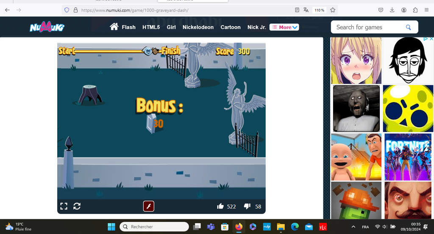The image size is (434, 234).
Task: Open the Nickelodeon games category
Action: coord(198,27)
